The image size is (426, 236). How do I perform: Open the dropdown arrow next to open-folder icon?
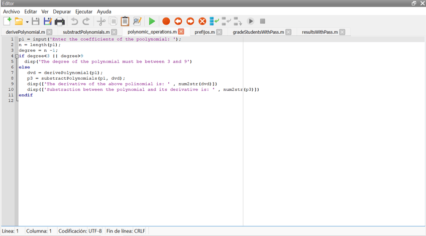[27, 22]
